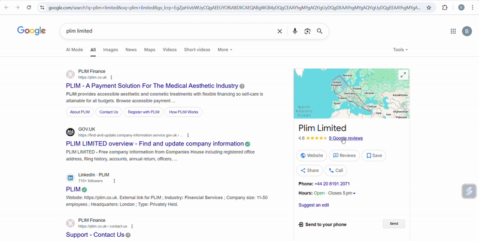This screenshot has height=241, width=479.
Task: Open Google Account avatar on page
Action: [467, 31]
